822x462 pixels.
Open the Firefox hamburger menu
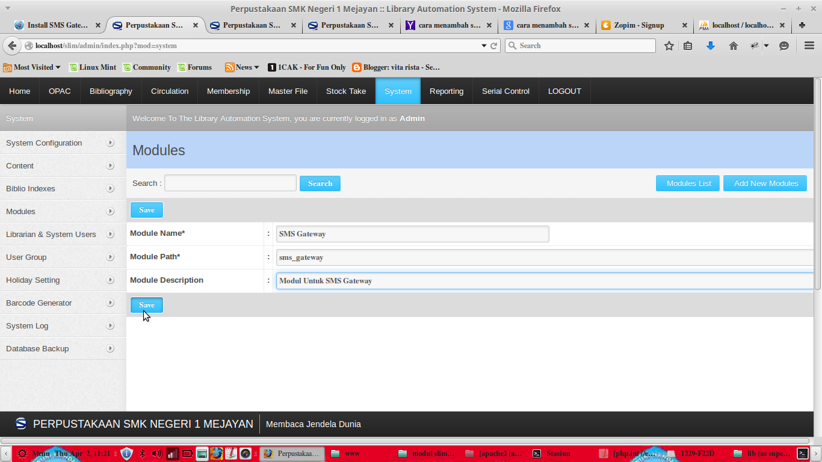pyautogui.click(x=809, y=46)
